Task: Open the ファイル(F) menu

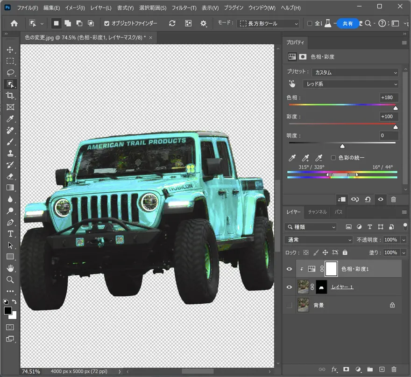Action: coord(28,8)
